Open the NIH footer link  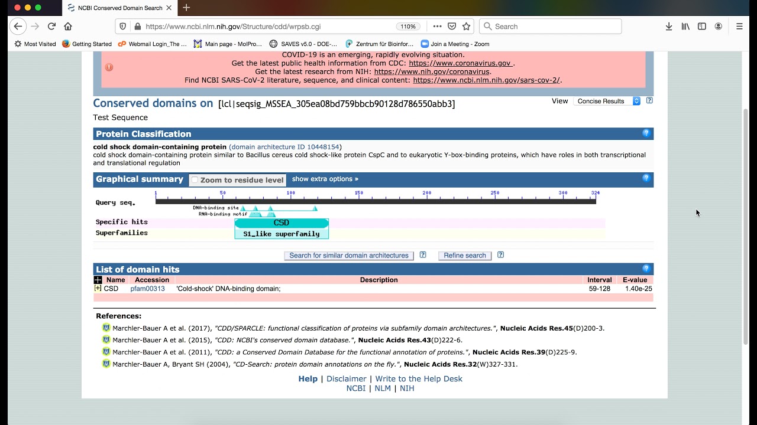click(x=407, y=388)
